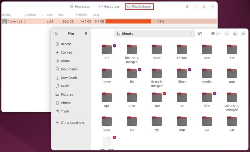Image resolution: width=250 pixels, height=152 pixels.
Task: Click the orange disk usage bar
Action: (128, 21)
